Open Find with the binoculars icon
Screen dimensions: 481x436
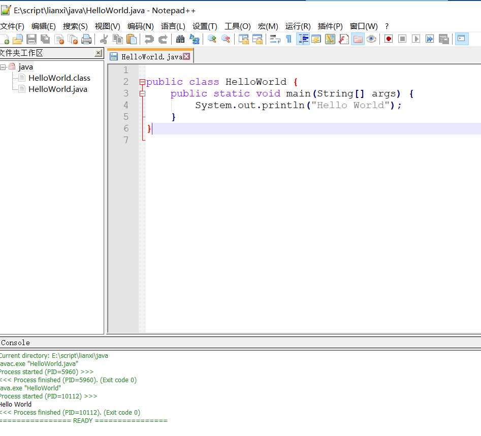180,39
